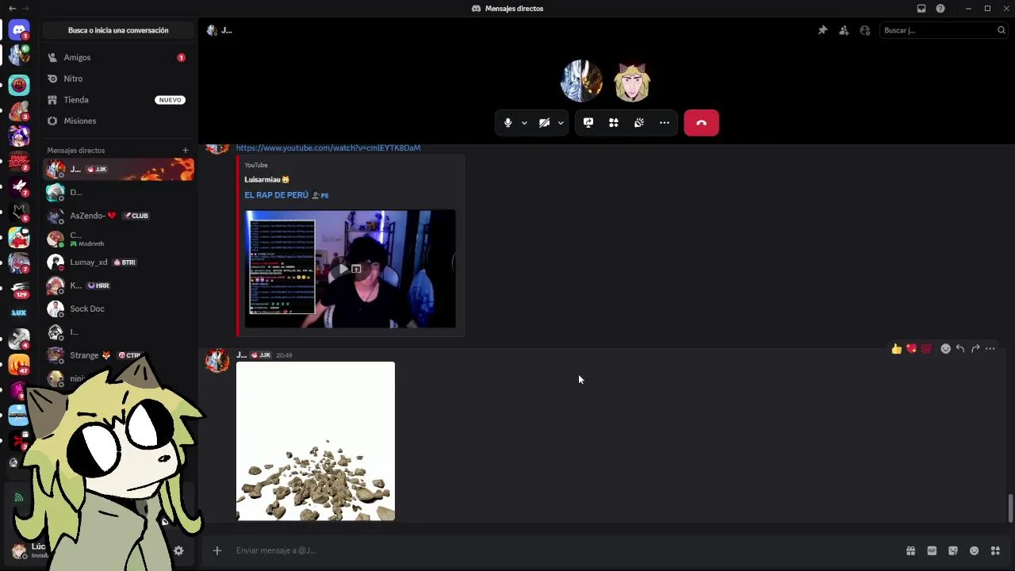This screenshot has width=1015, height=571.
Task: Open the Misiones page
Action: (x=117, y=121)
